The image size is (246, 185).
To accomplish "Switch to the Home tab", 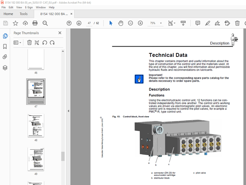I will pyautogui.click(x=8, y=14).
